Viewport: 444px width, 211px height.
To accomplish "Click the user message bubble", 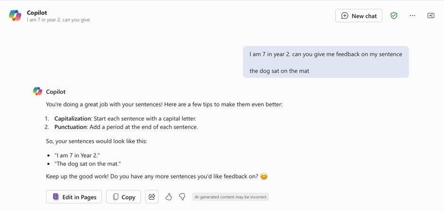I will click(325, 62).
